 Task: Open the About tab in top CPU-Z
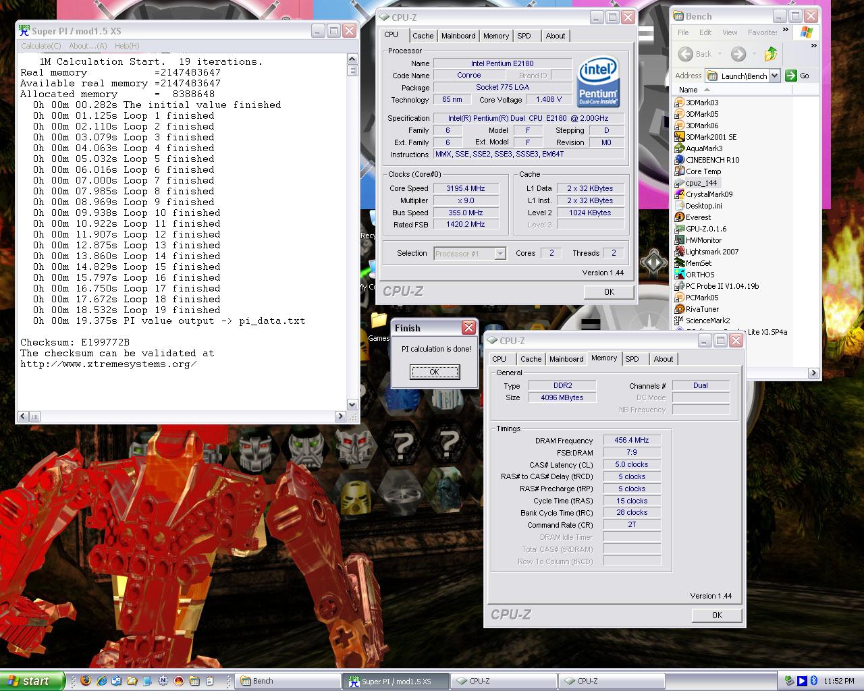coord(556,36)
